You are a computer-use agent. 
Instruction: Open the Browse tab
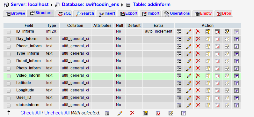pos(15,13)
